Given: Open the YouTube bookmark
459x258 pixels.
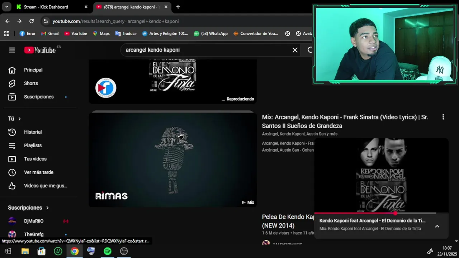Looking at the screenshot, I should click(76, 33).
